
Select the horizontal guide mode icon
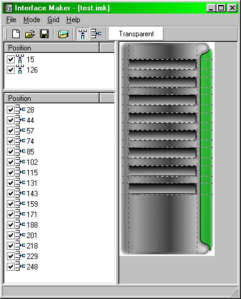97,34
